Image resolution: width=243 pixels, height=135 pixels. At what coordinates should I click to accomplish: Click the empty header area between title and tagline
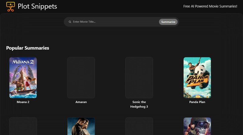tap(122, 6)
